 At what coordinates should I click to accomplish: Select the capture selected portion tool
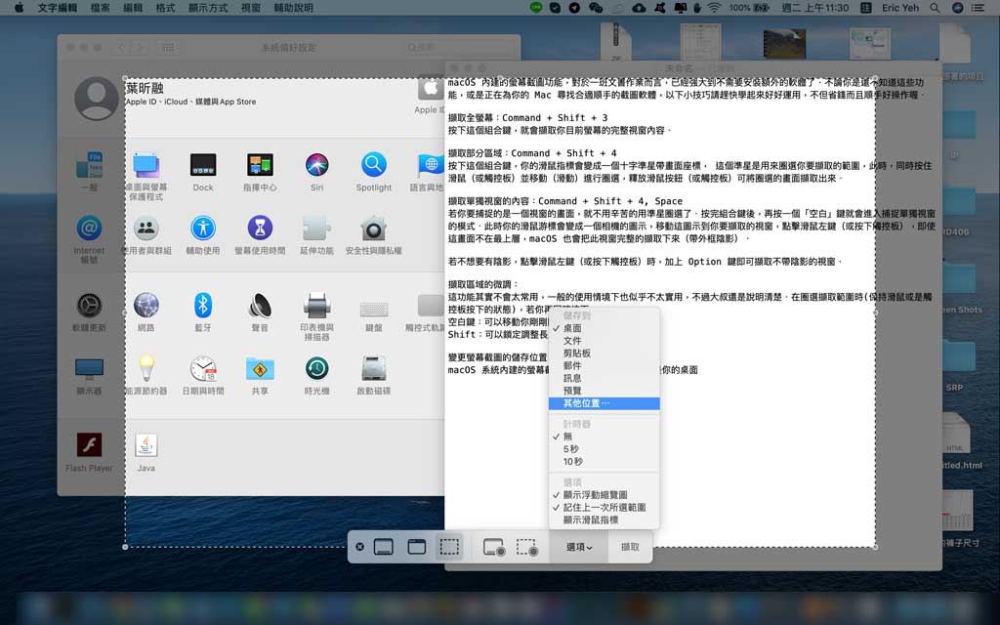click(449, 547)
